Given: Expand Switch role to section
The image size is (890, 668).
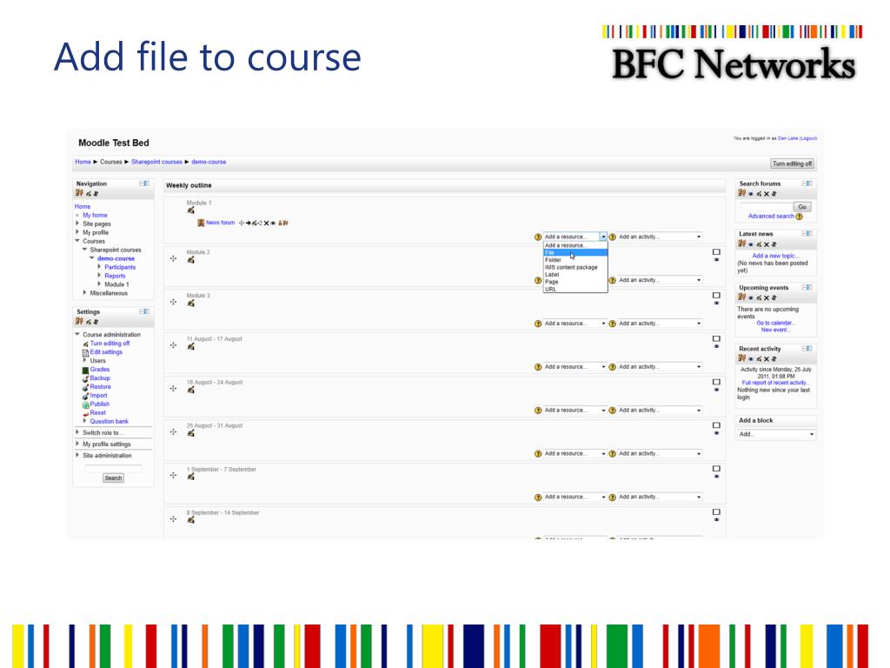Looking at the screenshot, I should tap(77, 432).
